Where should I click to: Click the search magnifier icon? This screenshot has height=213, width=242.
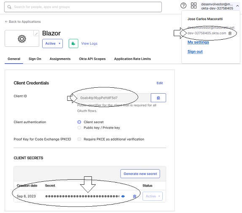(x=9, y=7)
